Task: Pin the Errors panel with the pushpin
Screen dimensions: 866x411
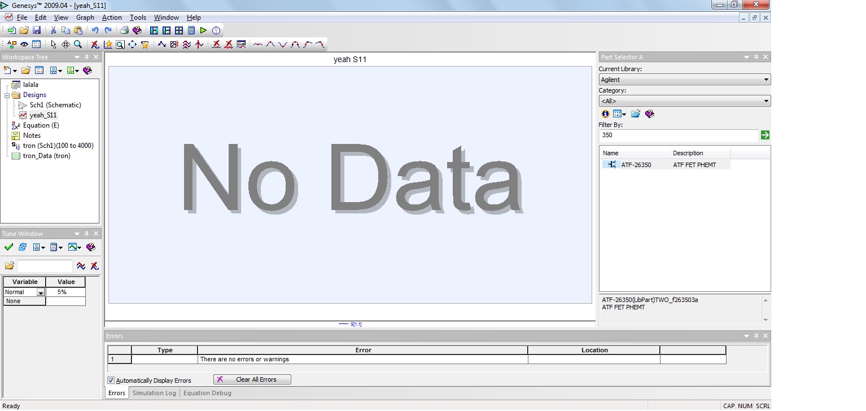Action: pos(756,336)
